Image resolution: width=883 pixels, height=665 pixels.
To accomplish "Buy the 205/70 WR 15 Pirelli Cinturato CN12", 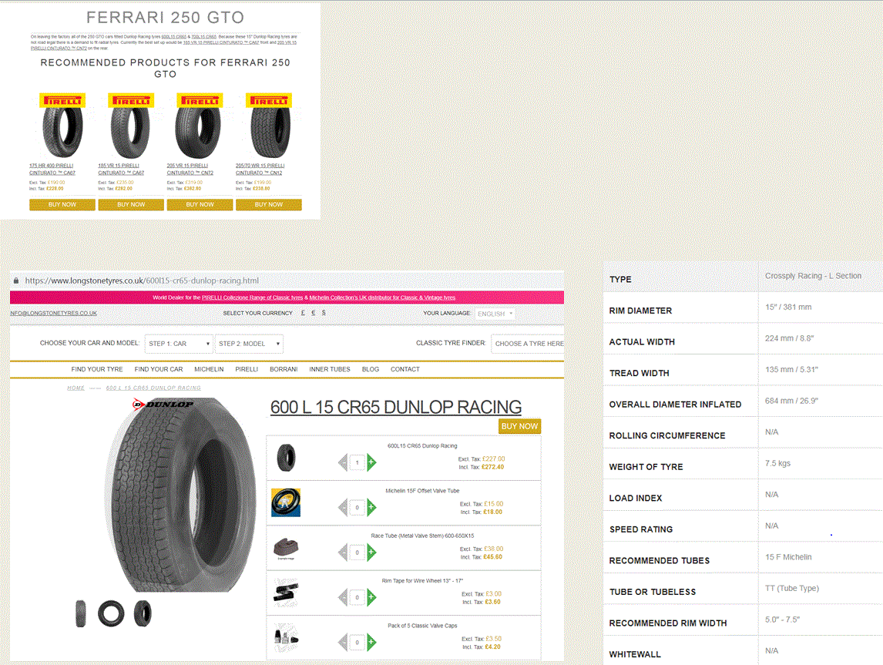I will (269, 204).
